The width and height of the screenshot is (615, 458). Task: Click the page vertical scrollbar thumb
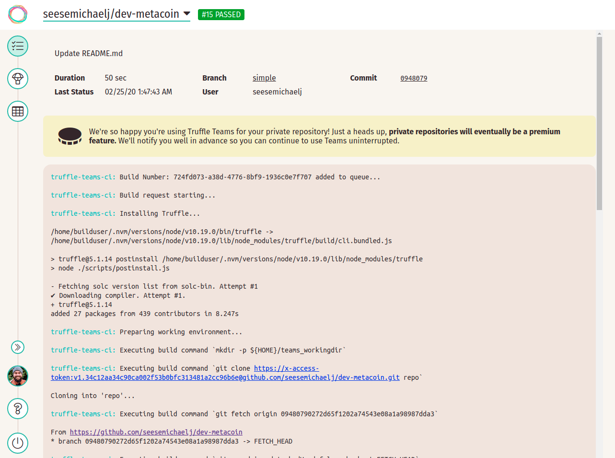[599, 123]
